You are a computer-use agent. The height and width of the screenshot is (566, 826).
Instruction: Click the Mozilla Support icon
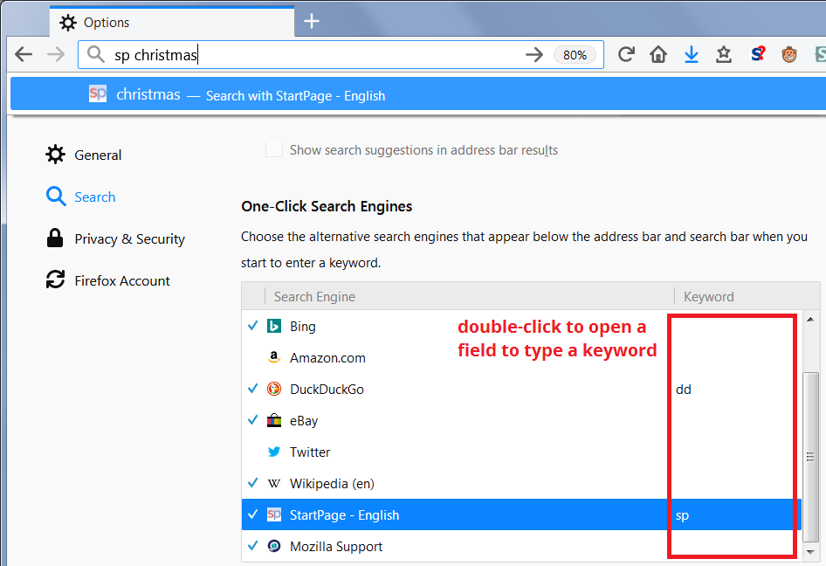274,546
